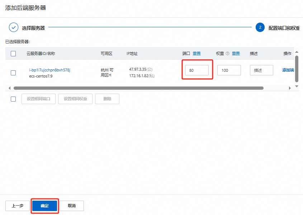
Task: Click the 选择服务器 completed step checkmark icon
Action: 14,27
